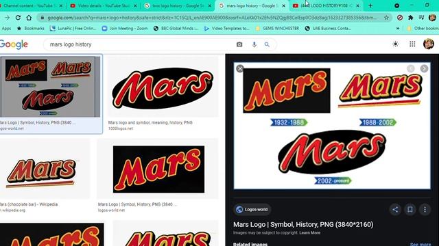This screenshot has width=439, height=246.
Task: Reload the current page
Action: tap(18, 18)
